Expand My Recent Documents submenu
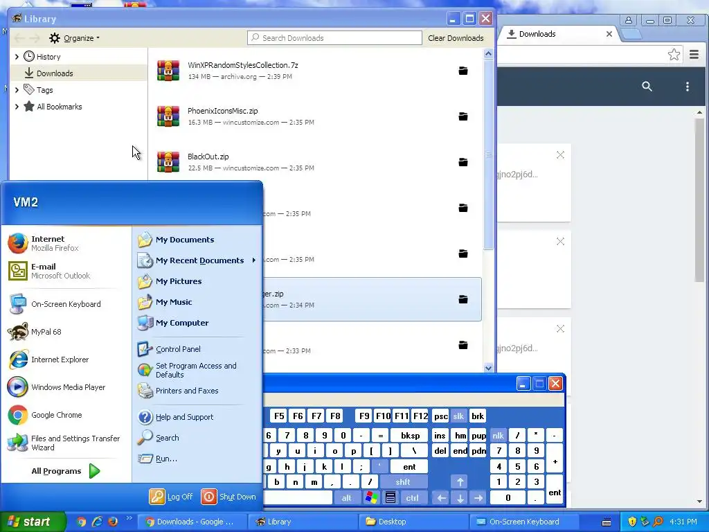 click(197, 260)
